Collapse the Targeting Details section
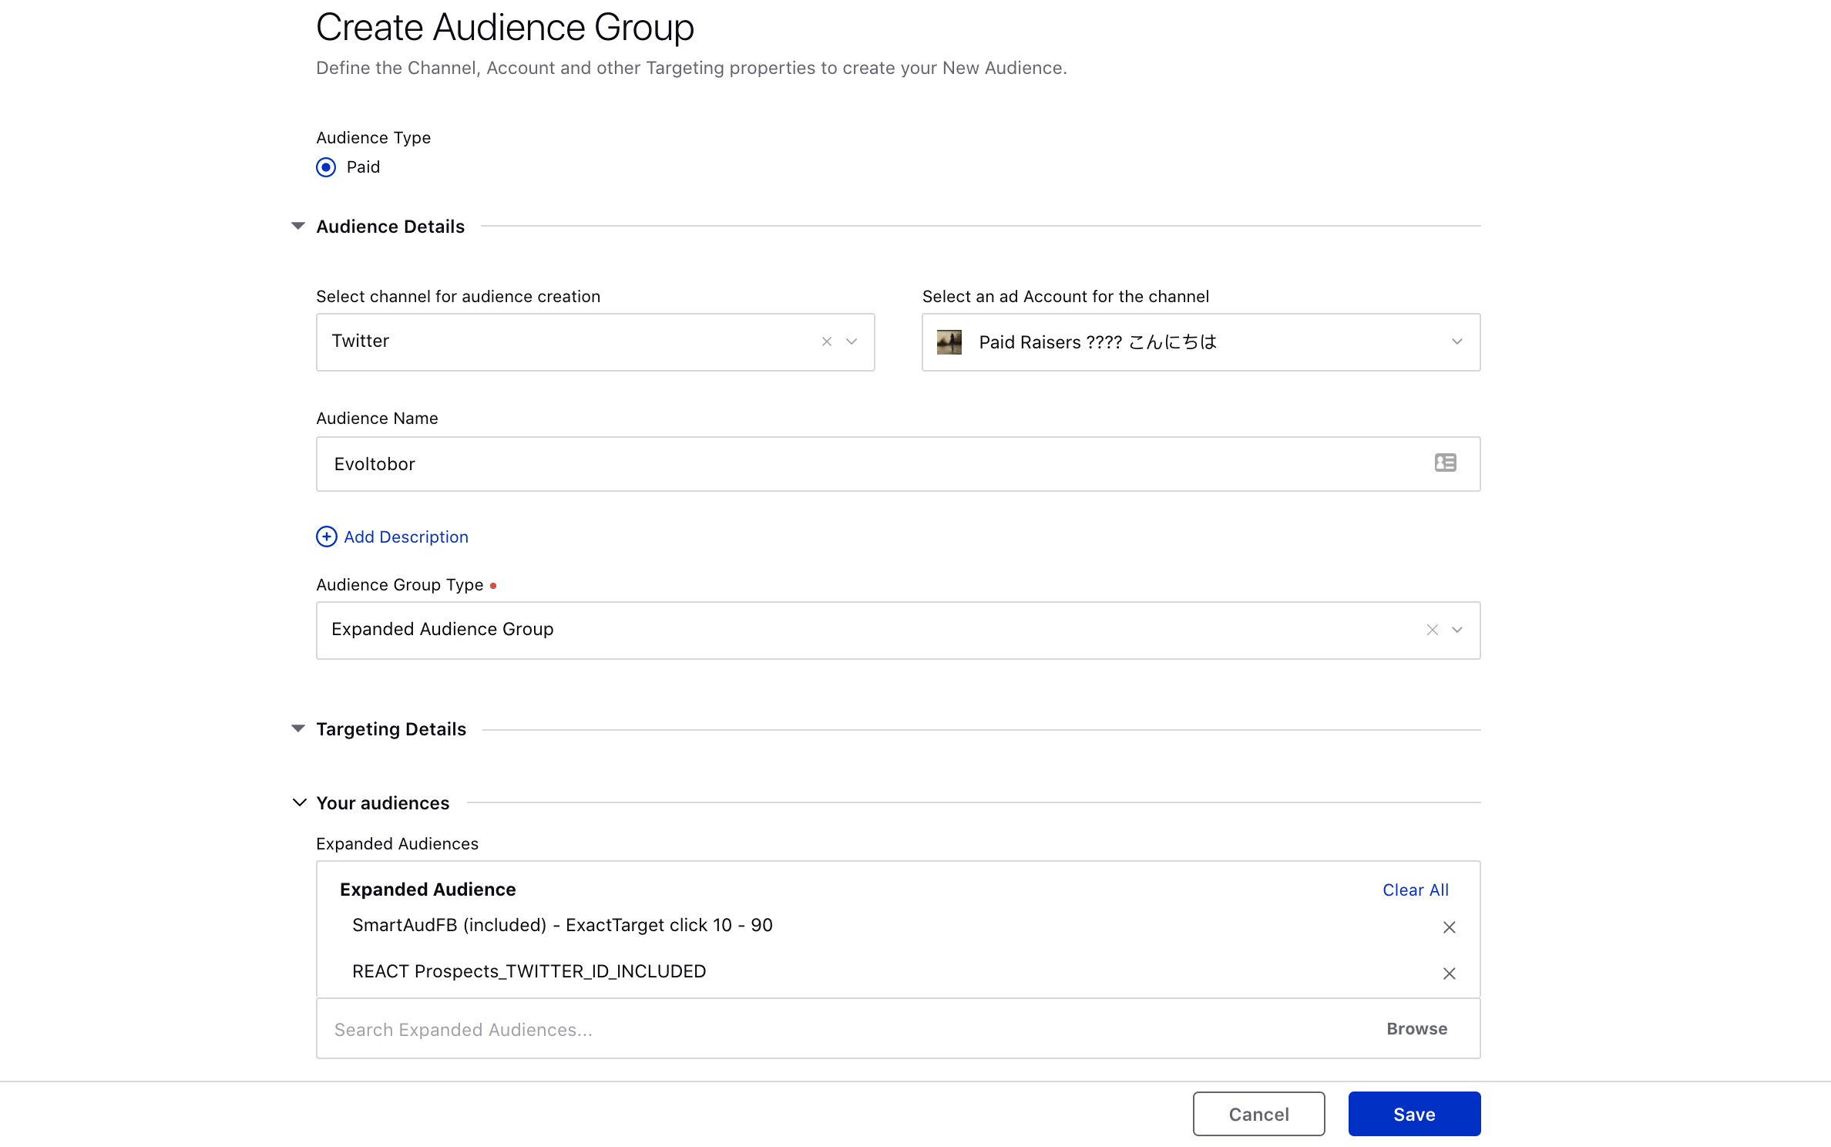Image resolution: width=1831 pixels, height=1147 pixels. pos(297,729)
